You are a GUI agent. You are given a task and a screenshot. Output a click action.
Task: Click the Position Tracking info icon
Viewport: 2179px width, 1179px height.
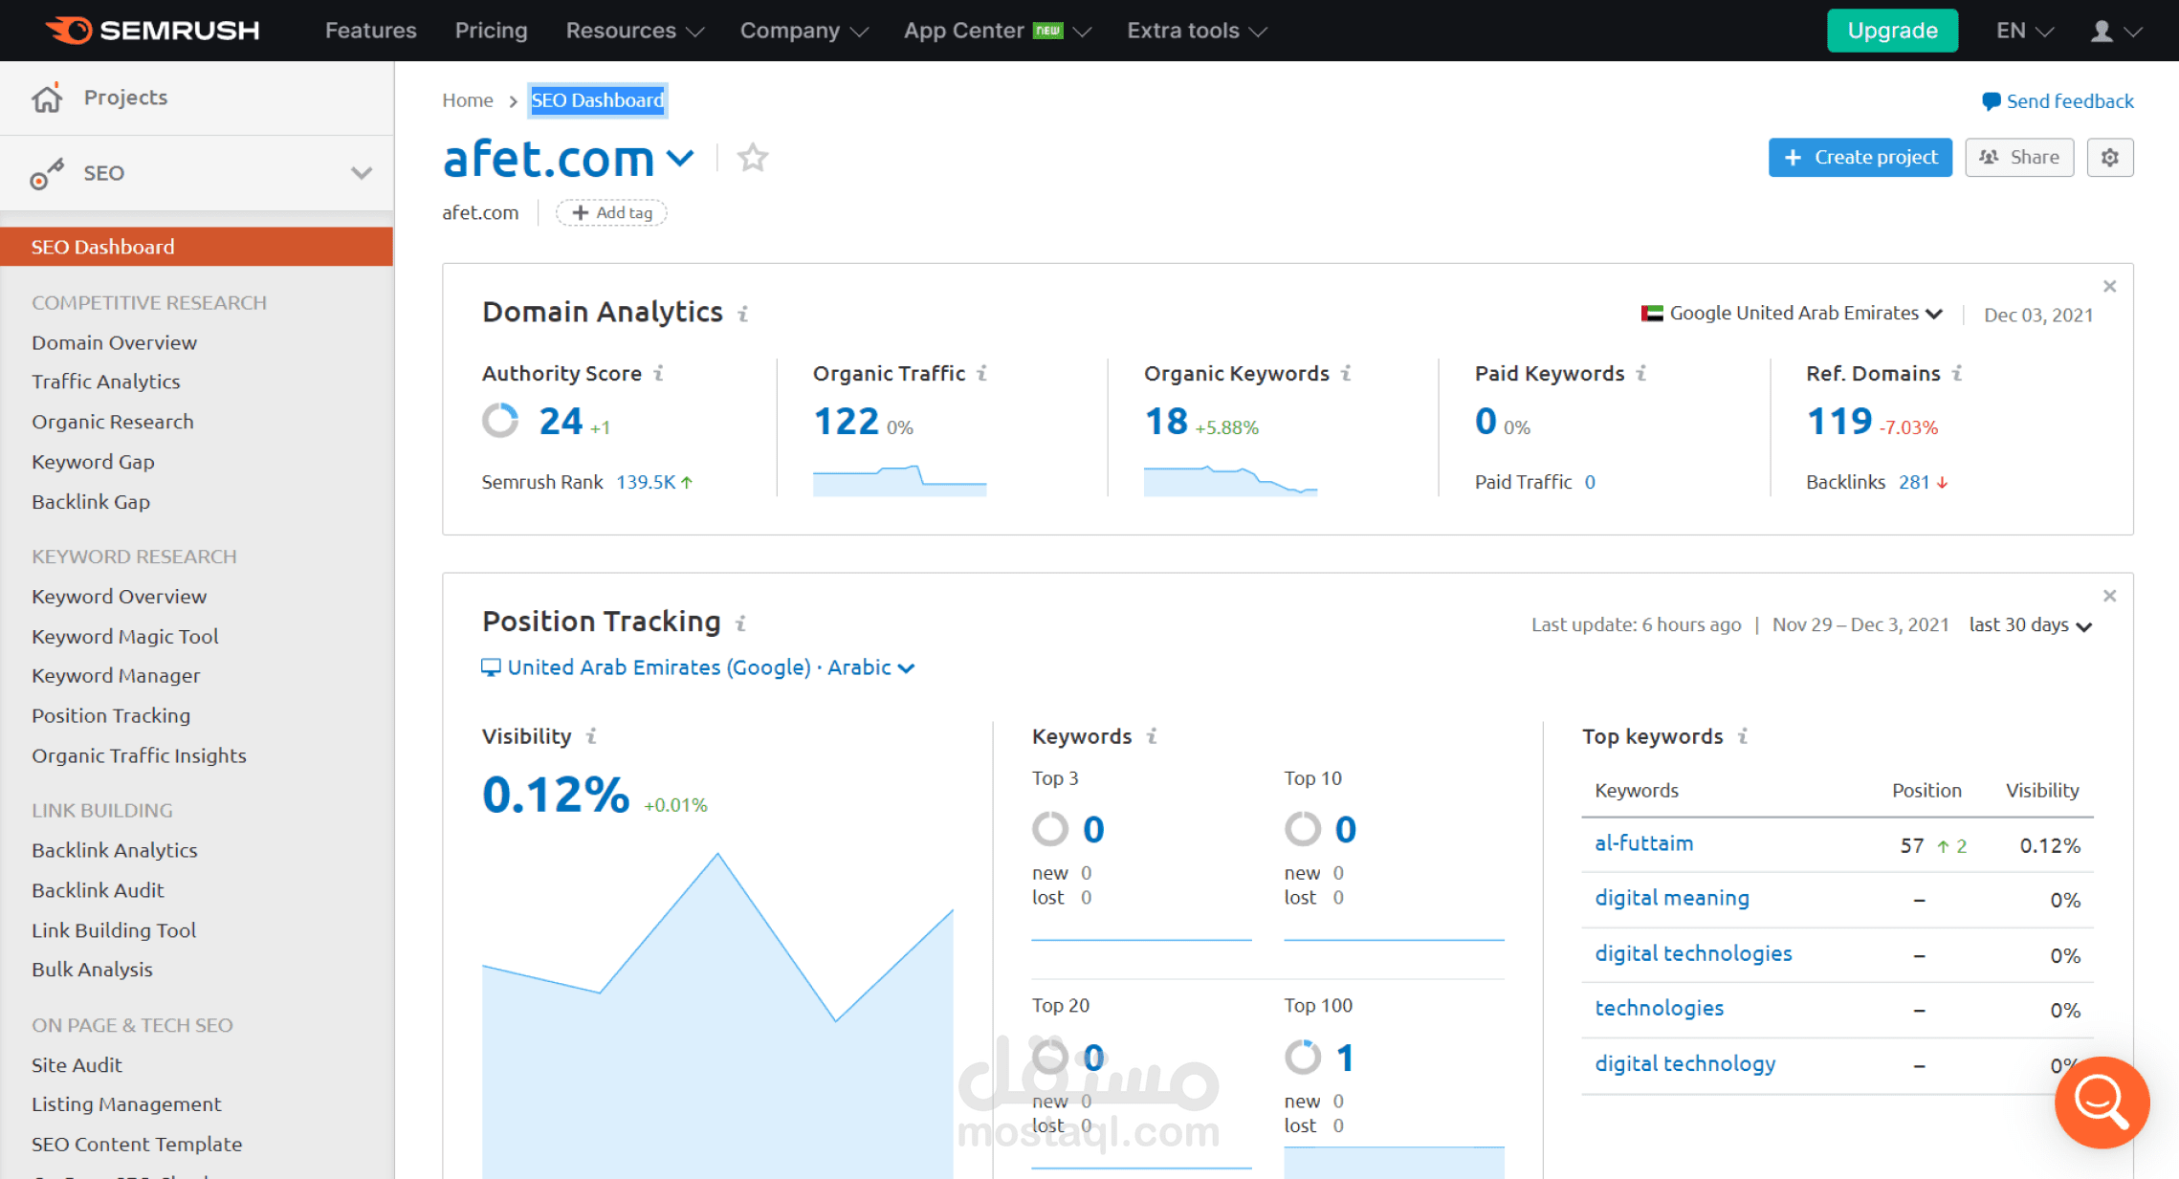pos(740,623)
